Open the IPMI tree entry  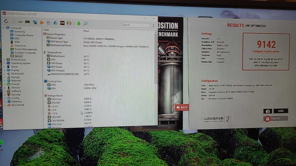pos(17,42)
